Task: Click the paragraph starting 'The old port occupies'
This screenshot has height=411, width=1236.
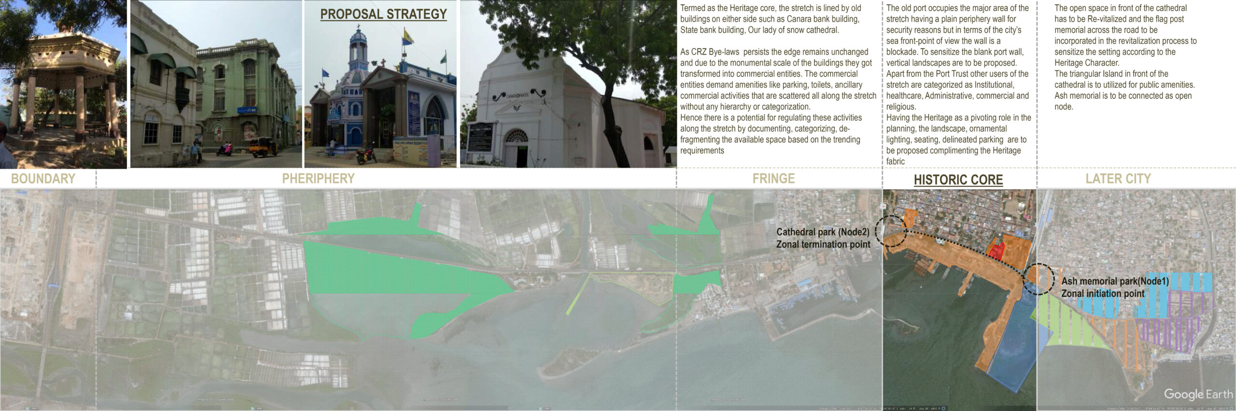Action: pyautogui.click(x=958, y=84)
